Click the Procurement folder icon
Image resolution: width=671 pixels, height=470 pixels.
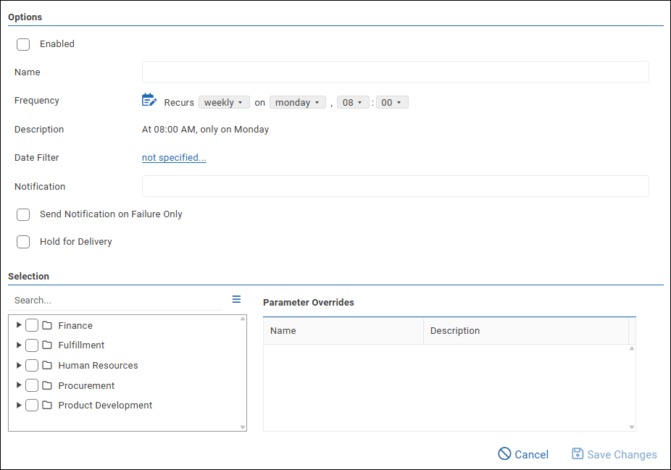(x=47, y=385)
